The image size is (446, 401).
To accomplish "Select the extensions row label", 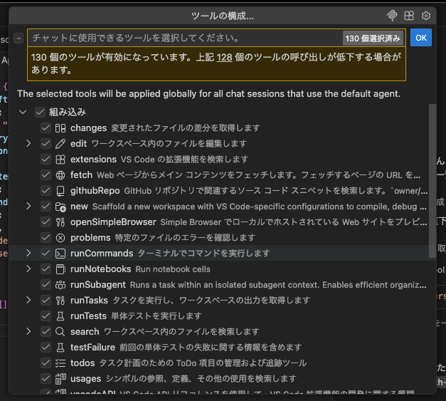I will pos(94,160).
